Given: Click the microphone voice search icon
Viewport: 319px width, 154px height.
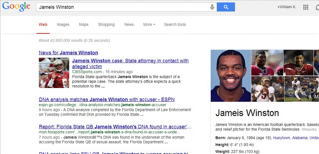Looking at the screenshot, I should (x=212, y=7).
